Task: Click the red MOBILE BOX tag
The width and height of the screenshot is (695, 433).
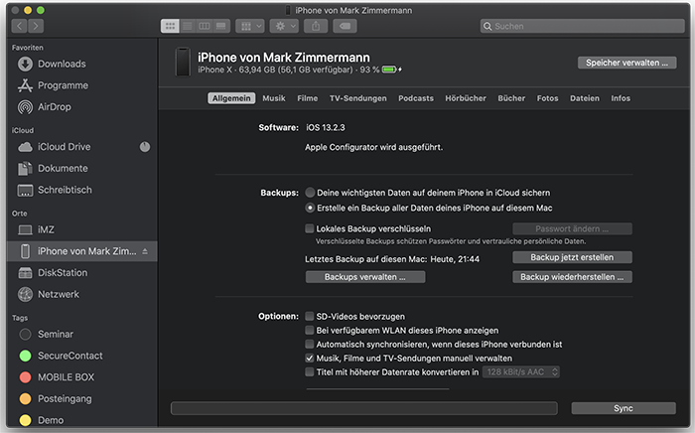Action: pos(66,377)
